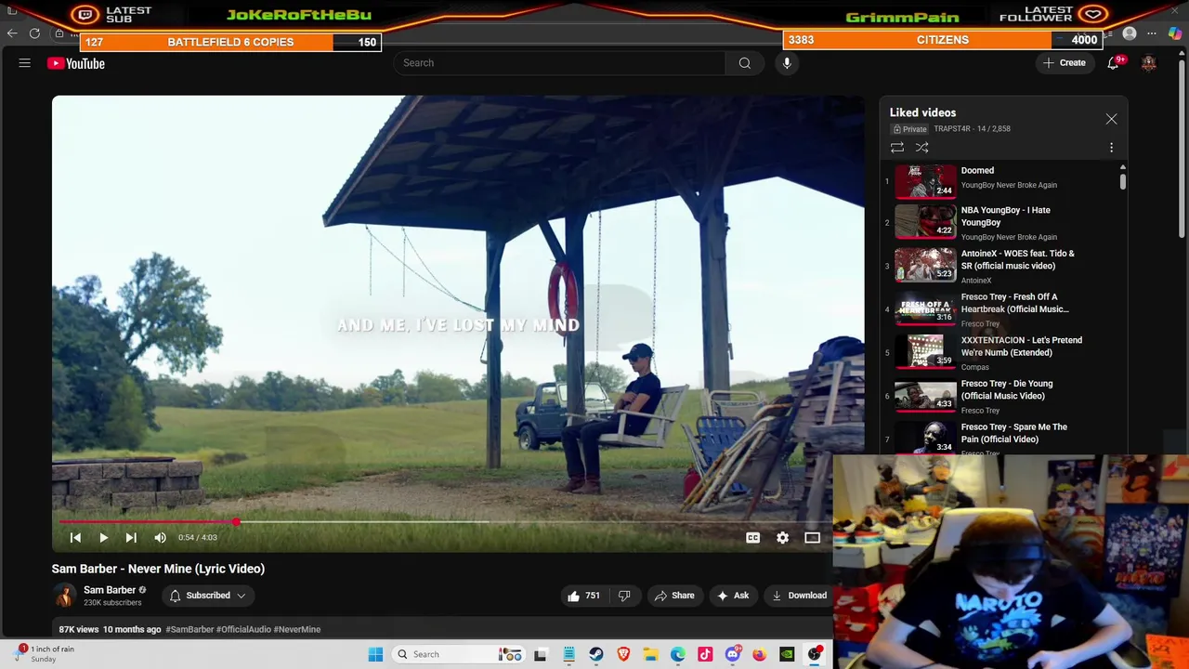Open the Subscribed notification dropdown
Viewport: 1189px width, 669px height.
pos(208,596)
